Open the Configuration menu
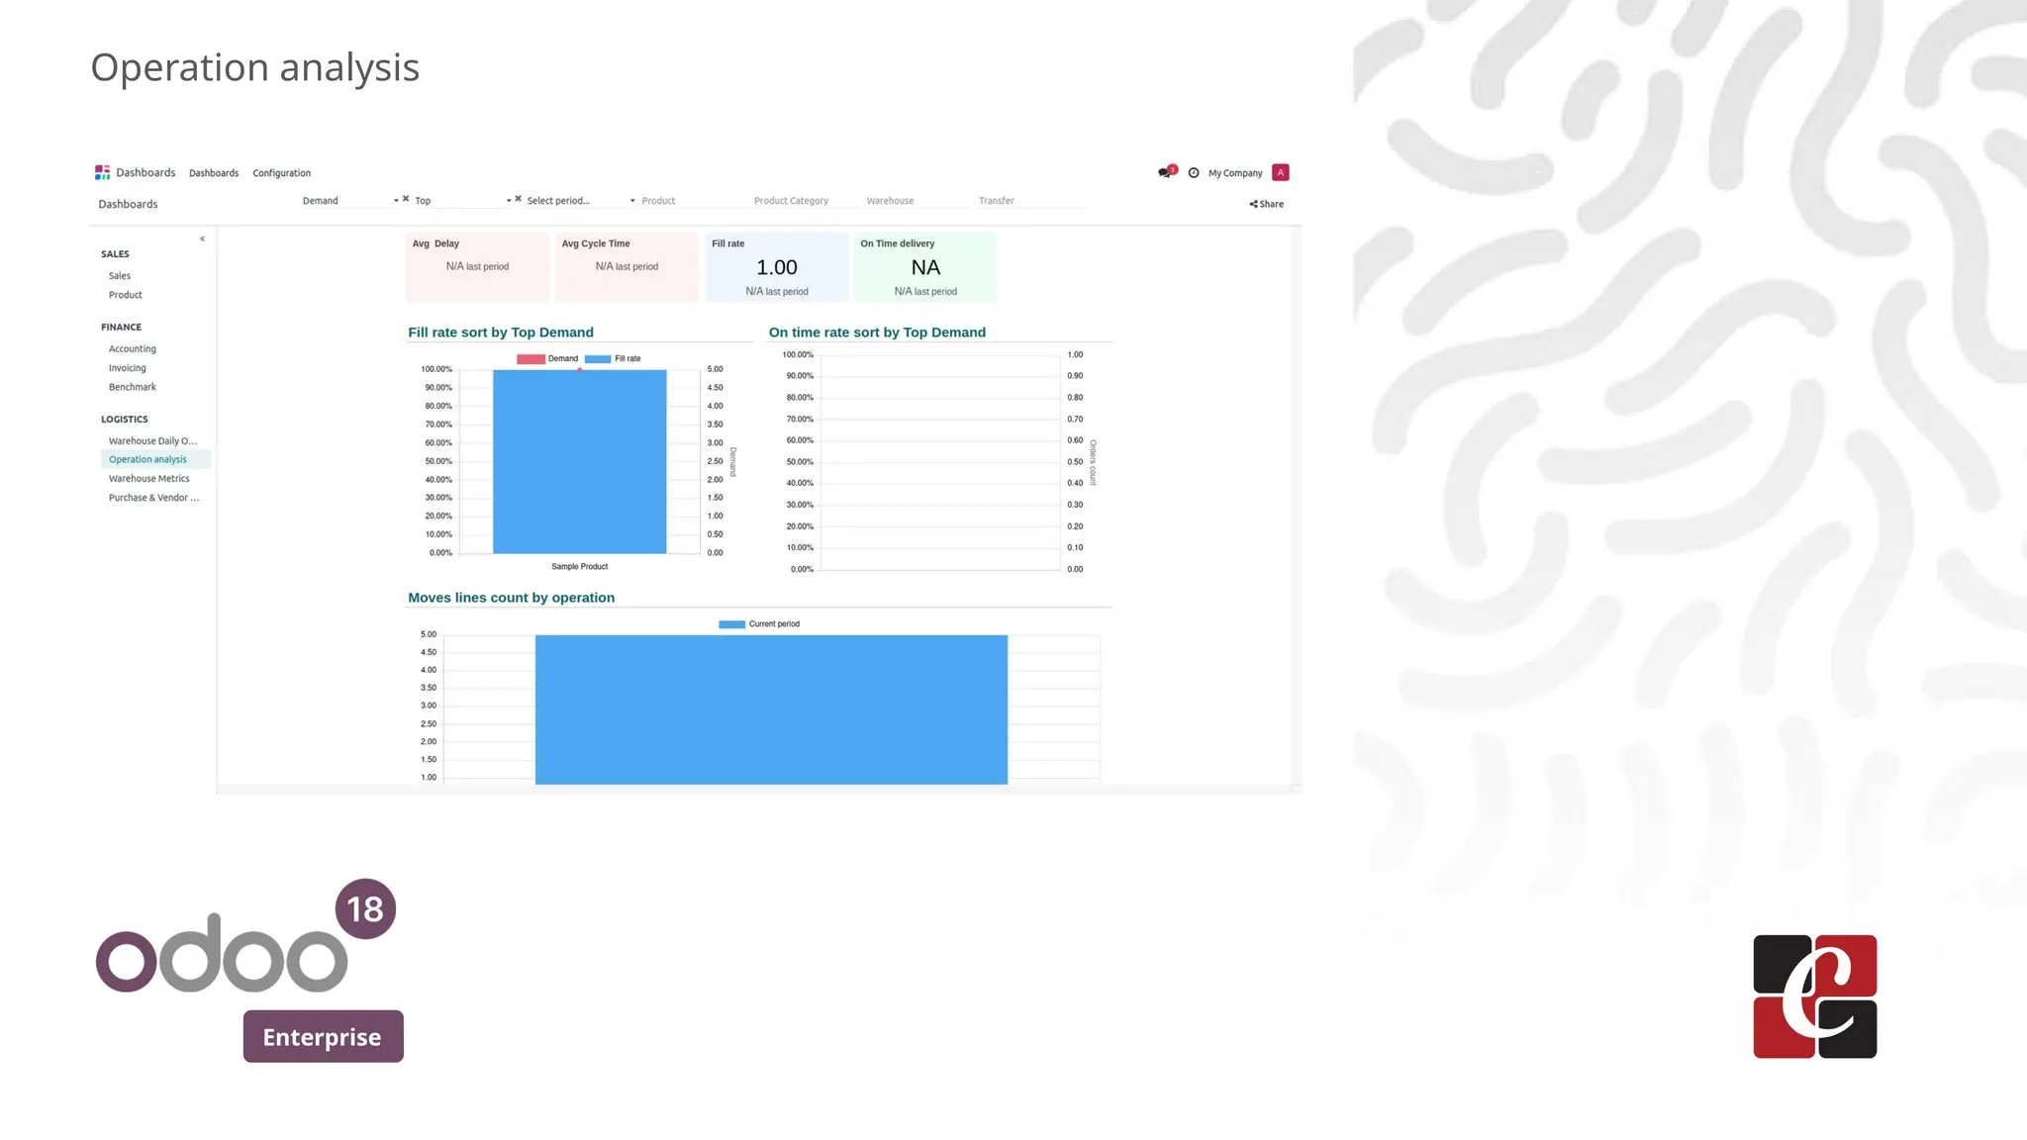This screenshot has width=2027, height=1140. (281, 173)
